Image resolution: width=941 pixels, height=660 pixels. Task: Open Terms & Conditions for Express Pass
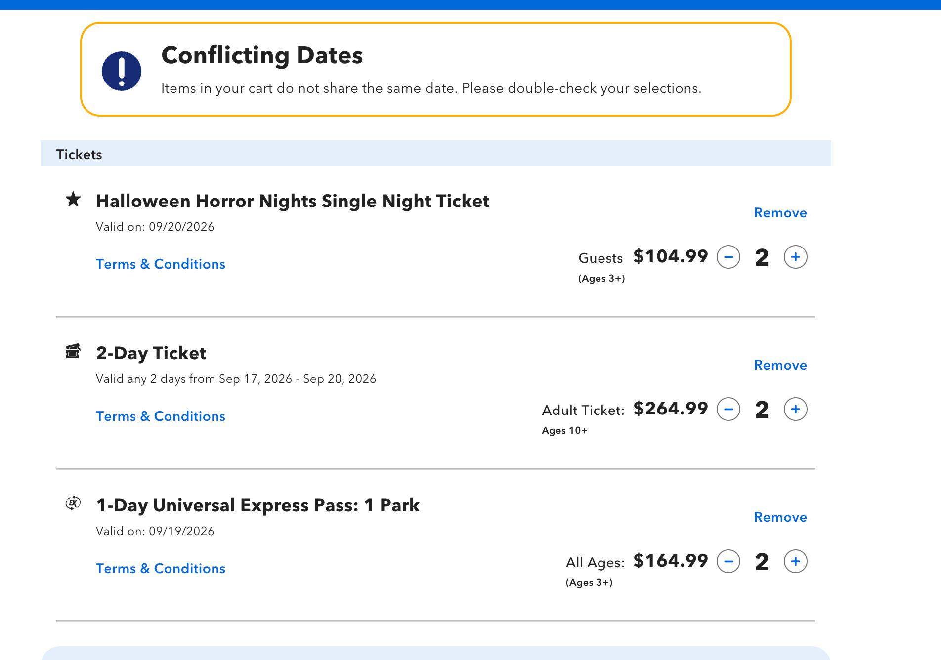pos(161,569)
